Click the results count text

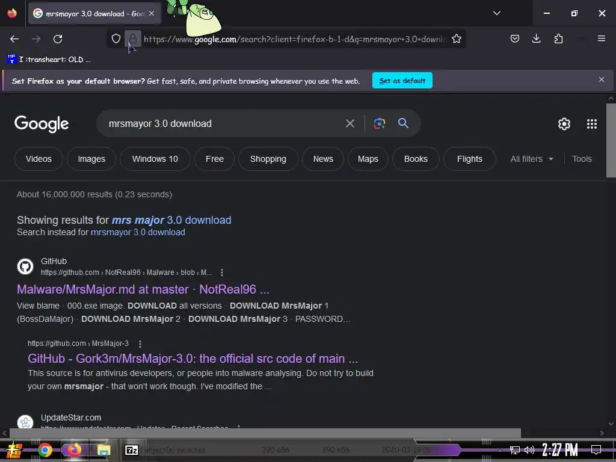point(94,194)
